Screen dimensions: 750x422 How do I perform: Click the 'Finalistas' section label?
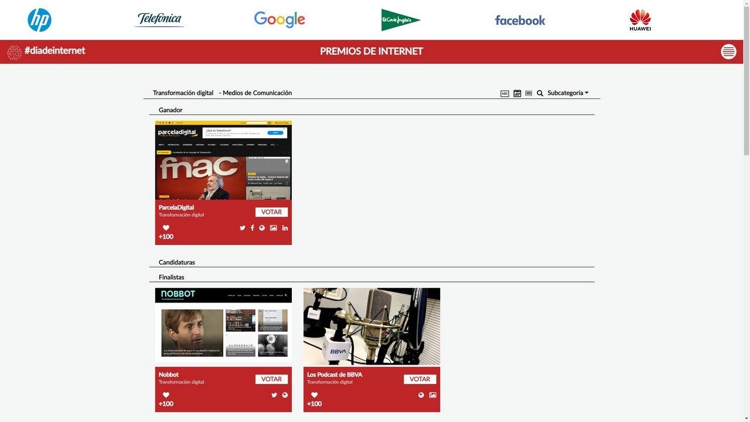click(x=172, y=277)
